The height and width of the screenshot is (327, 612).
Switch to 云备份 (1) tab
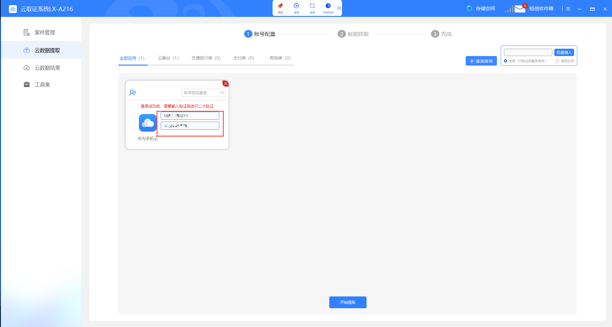[x=168, y=58]
